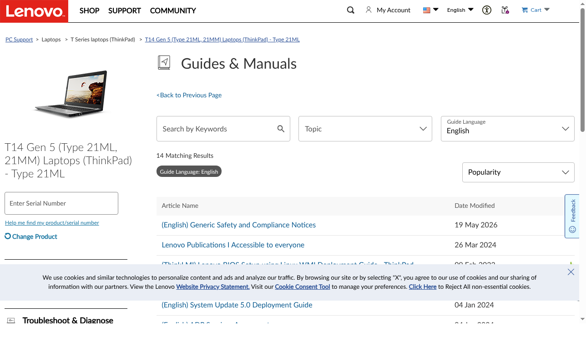Screen dimensions: 586x347
Task: Click the Change Product link
Action: (35, 236)
